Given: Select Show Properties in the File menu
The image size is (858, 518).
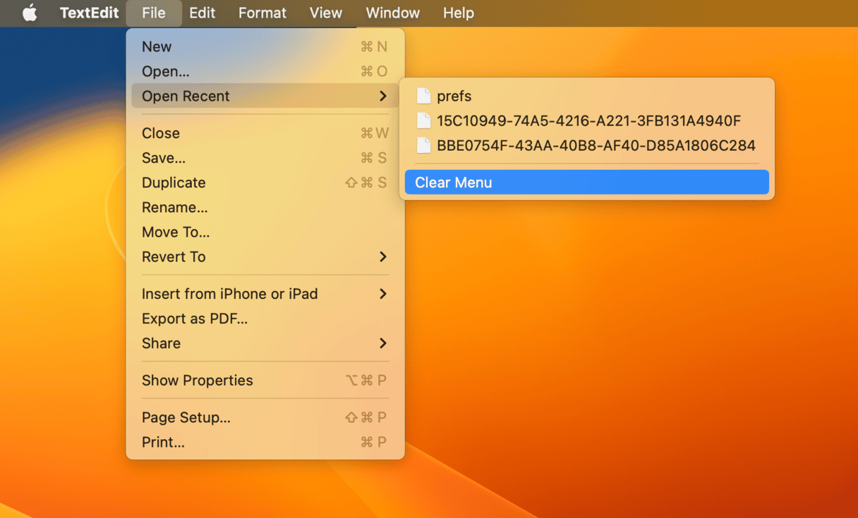Looking at the screenshot, I should coord(265,381).
